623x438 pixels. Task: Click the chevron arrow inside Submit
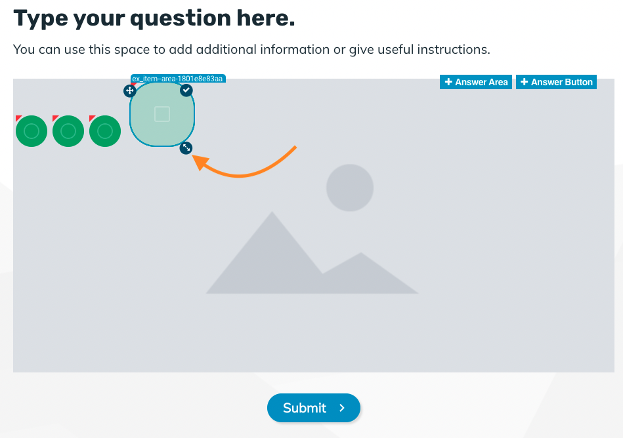[341, 408]
